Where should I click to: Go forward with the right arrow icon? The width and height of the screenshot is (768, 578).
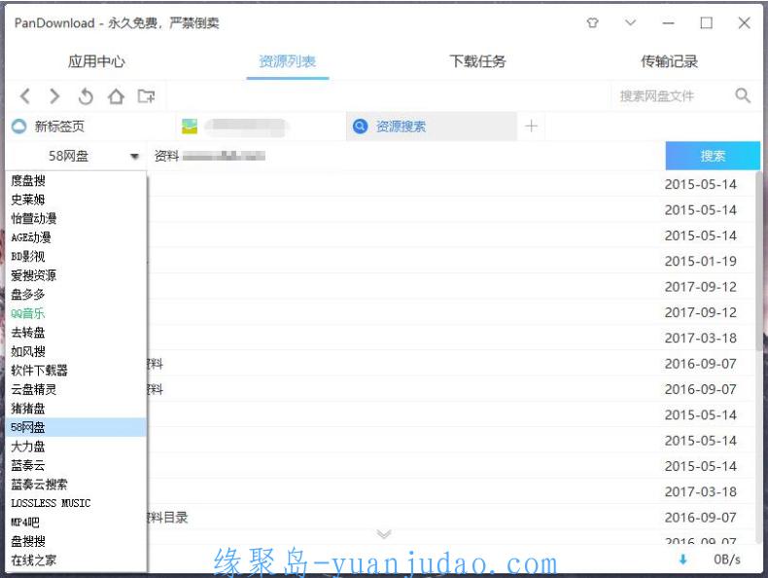point(54,96)
